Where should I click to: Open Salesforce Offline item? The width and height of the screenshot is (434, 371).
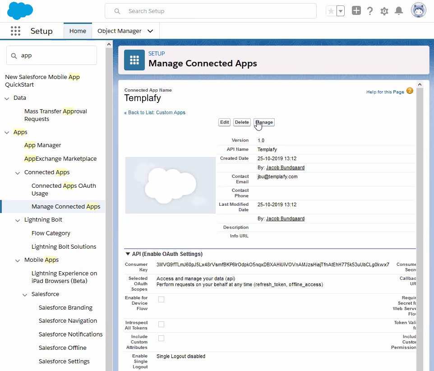click(63, 348)
